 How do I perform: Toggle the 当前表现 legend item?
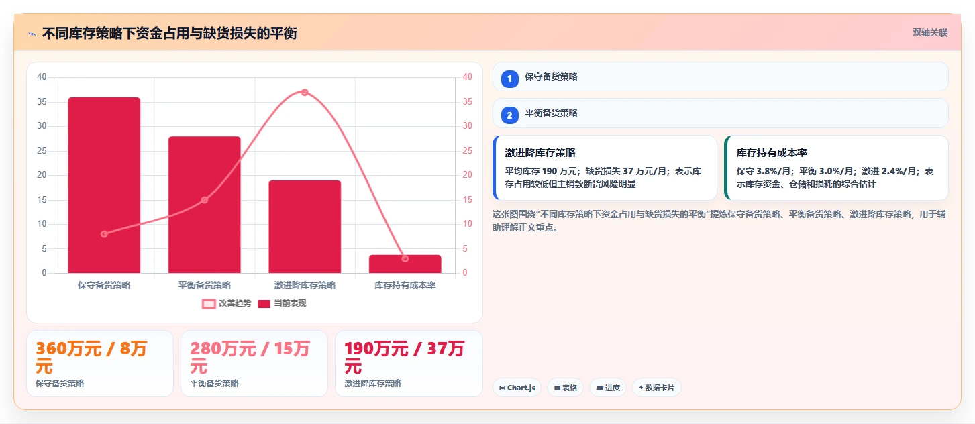pyautogui.click(x=282, y=303)
